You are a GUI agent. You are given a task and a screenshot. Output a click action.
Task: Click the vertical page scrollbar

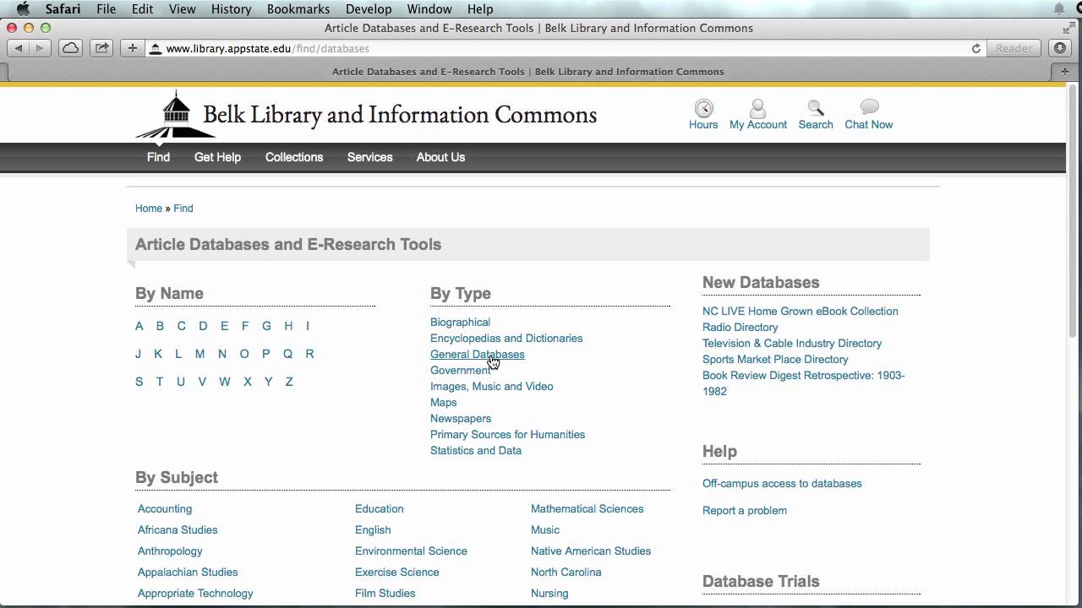coord(1074,211)
